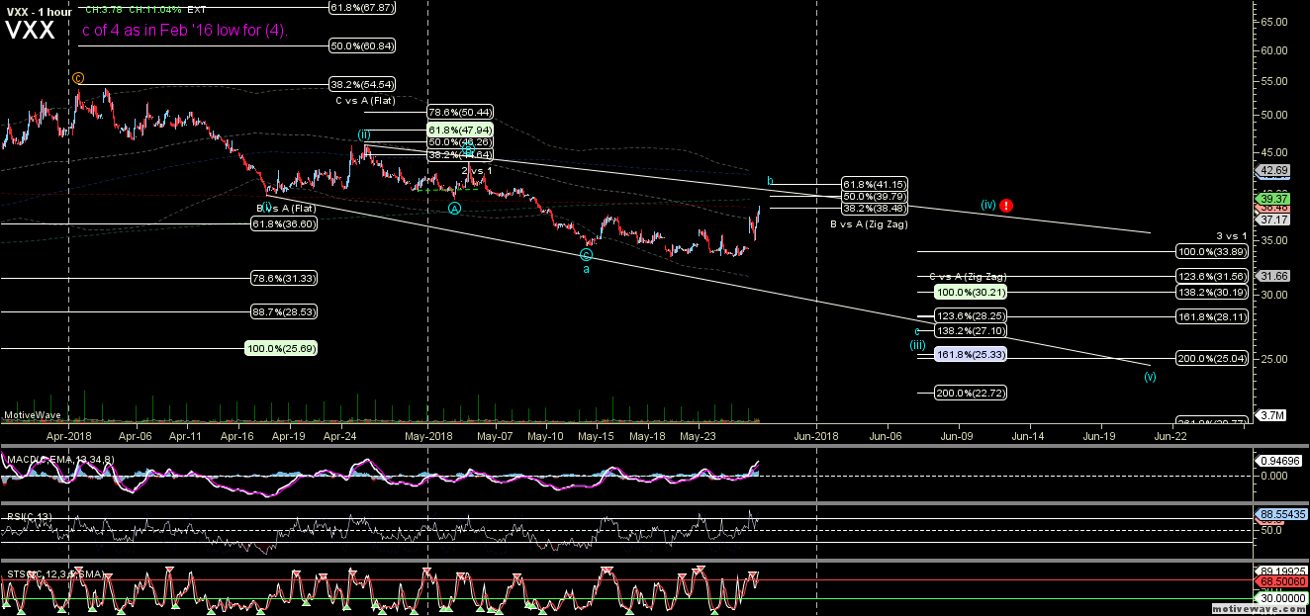This screenshot has width=1310, height=616.
Task: Select the 78.6%(31.33) Fibonacci level label
Action: (283, 278)
